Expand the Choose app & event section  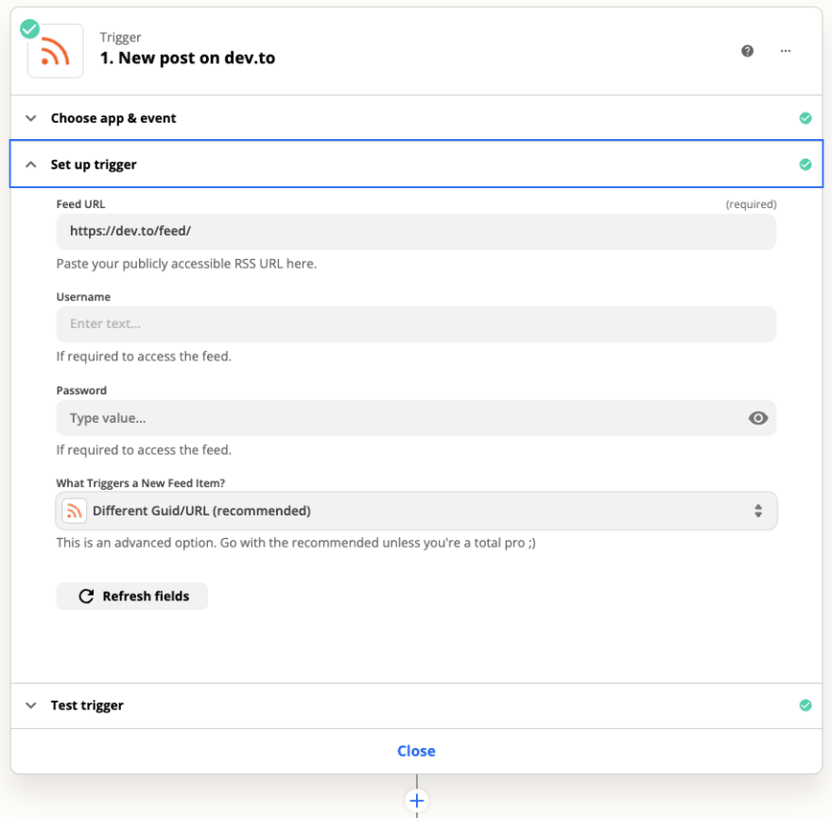pos(416,118)
